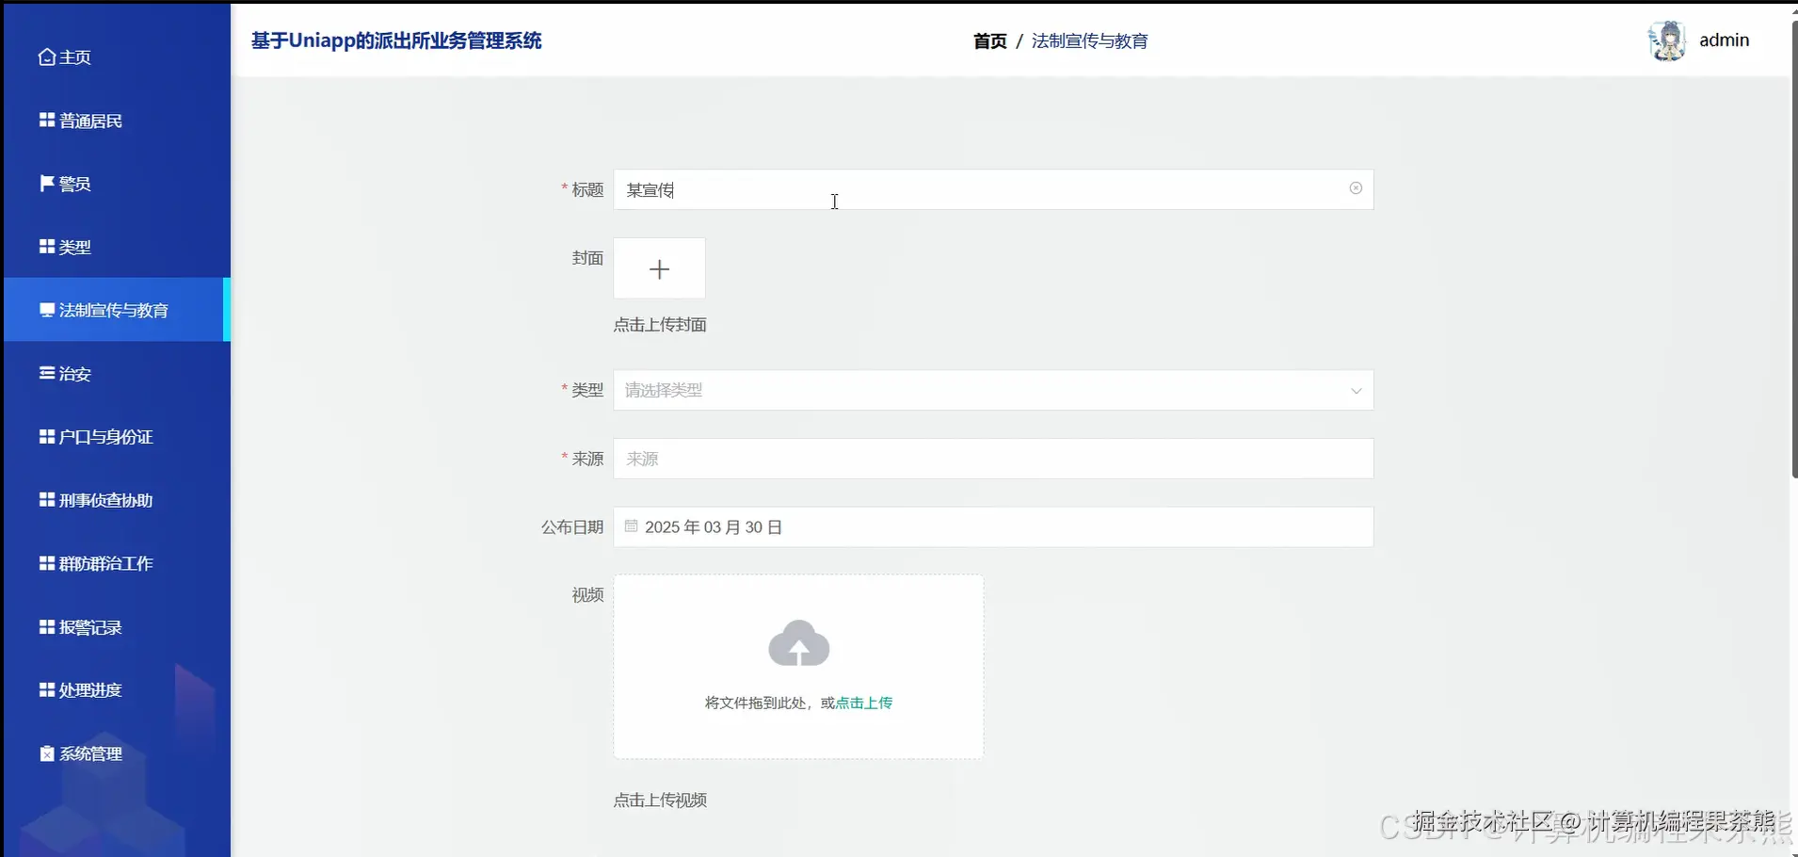Image resolution: width=1798 pixels, height=857 pixels.
Task: Go to 首页 in the breadcrumb
Action: pos(989,40)
